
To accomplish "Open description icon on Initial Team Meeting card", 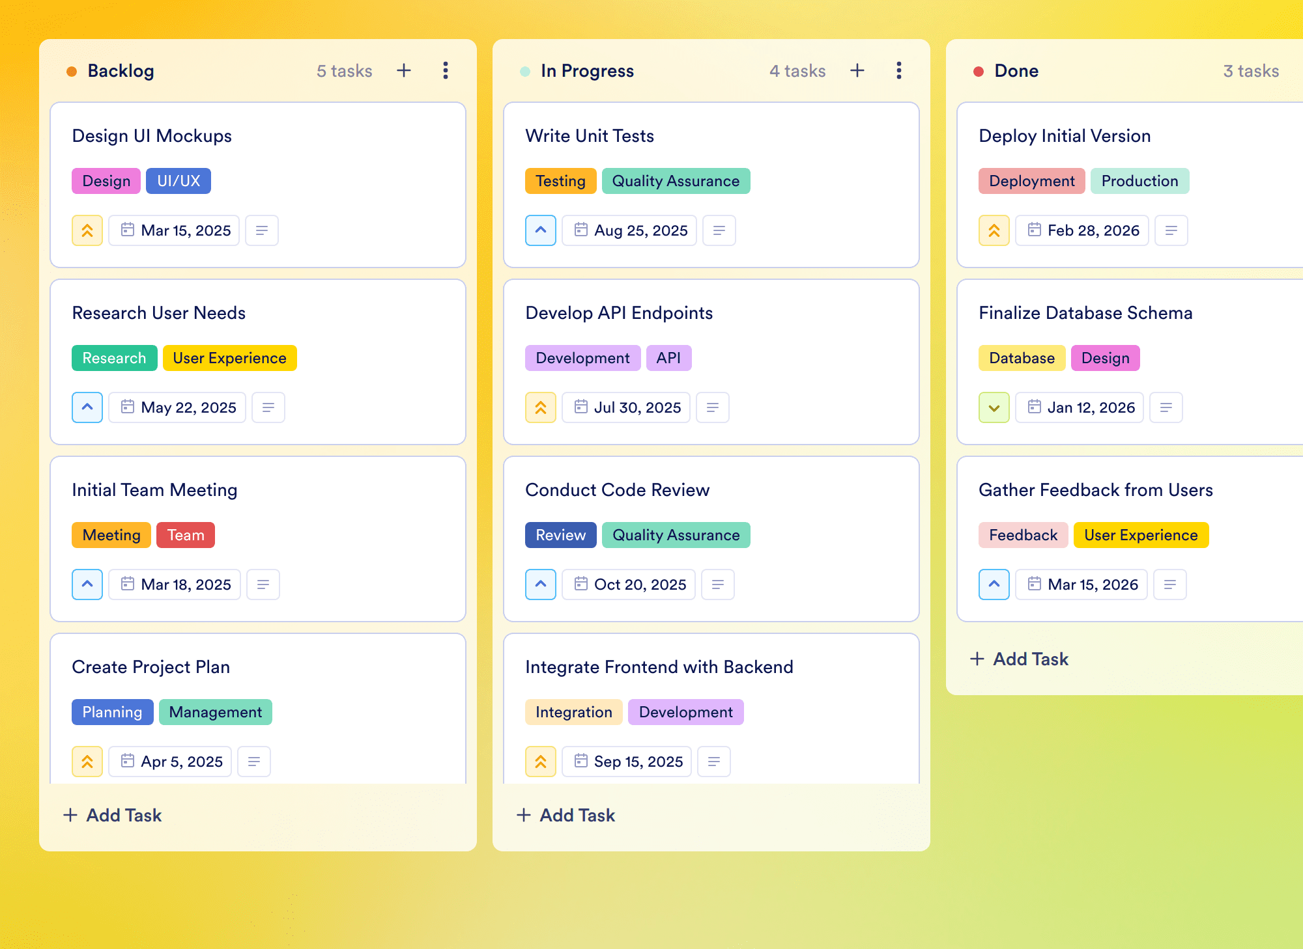I will click(263, 585).
